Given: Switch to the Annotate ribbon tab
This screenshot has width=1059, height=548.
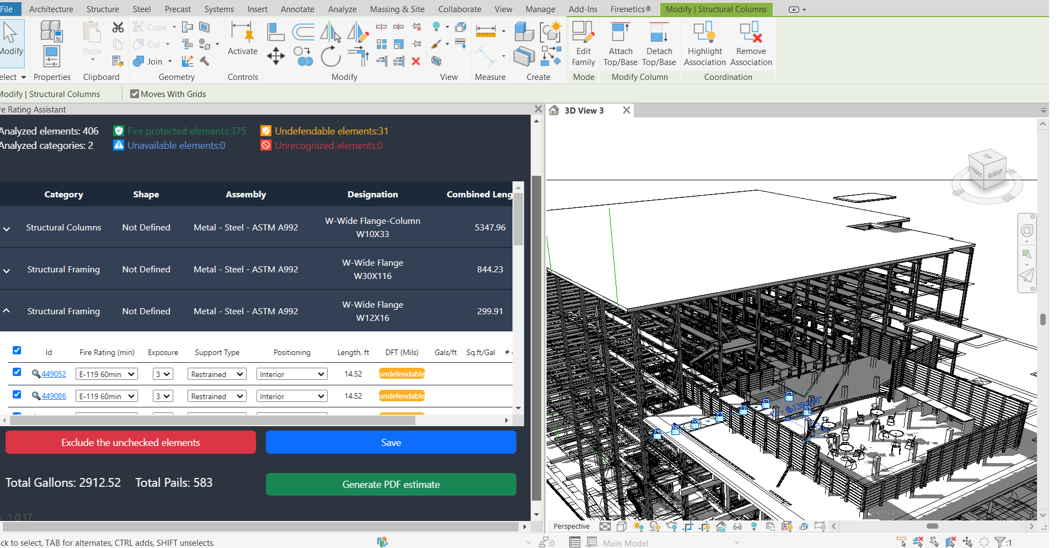Looking at the screenshot, I should (297, 9).
